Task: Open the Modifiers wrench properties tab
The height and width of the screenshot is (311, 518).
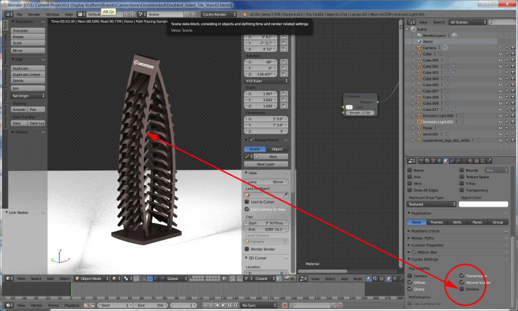Action: click(458, 161)
